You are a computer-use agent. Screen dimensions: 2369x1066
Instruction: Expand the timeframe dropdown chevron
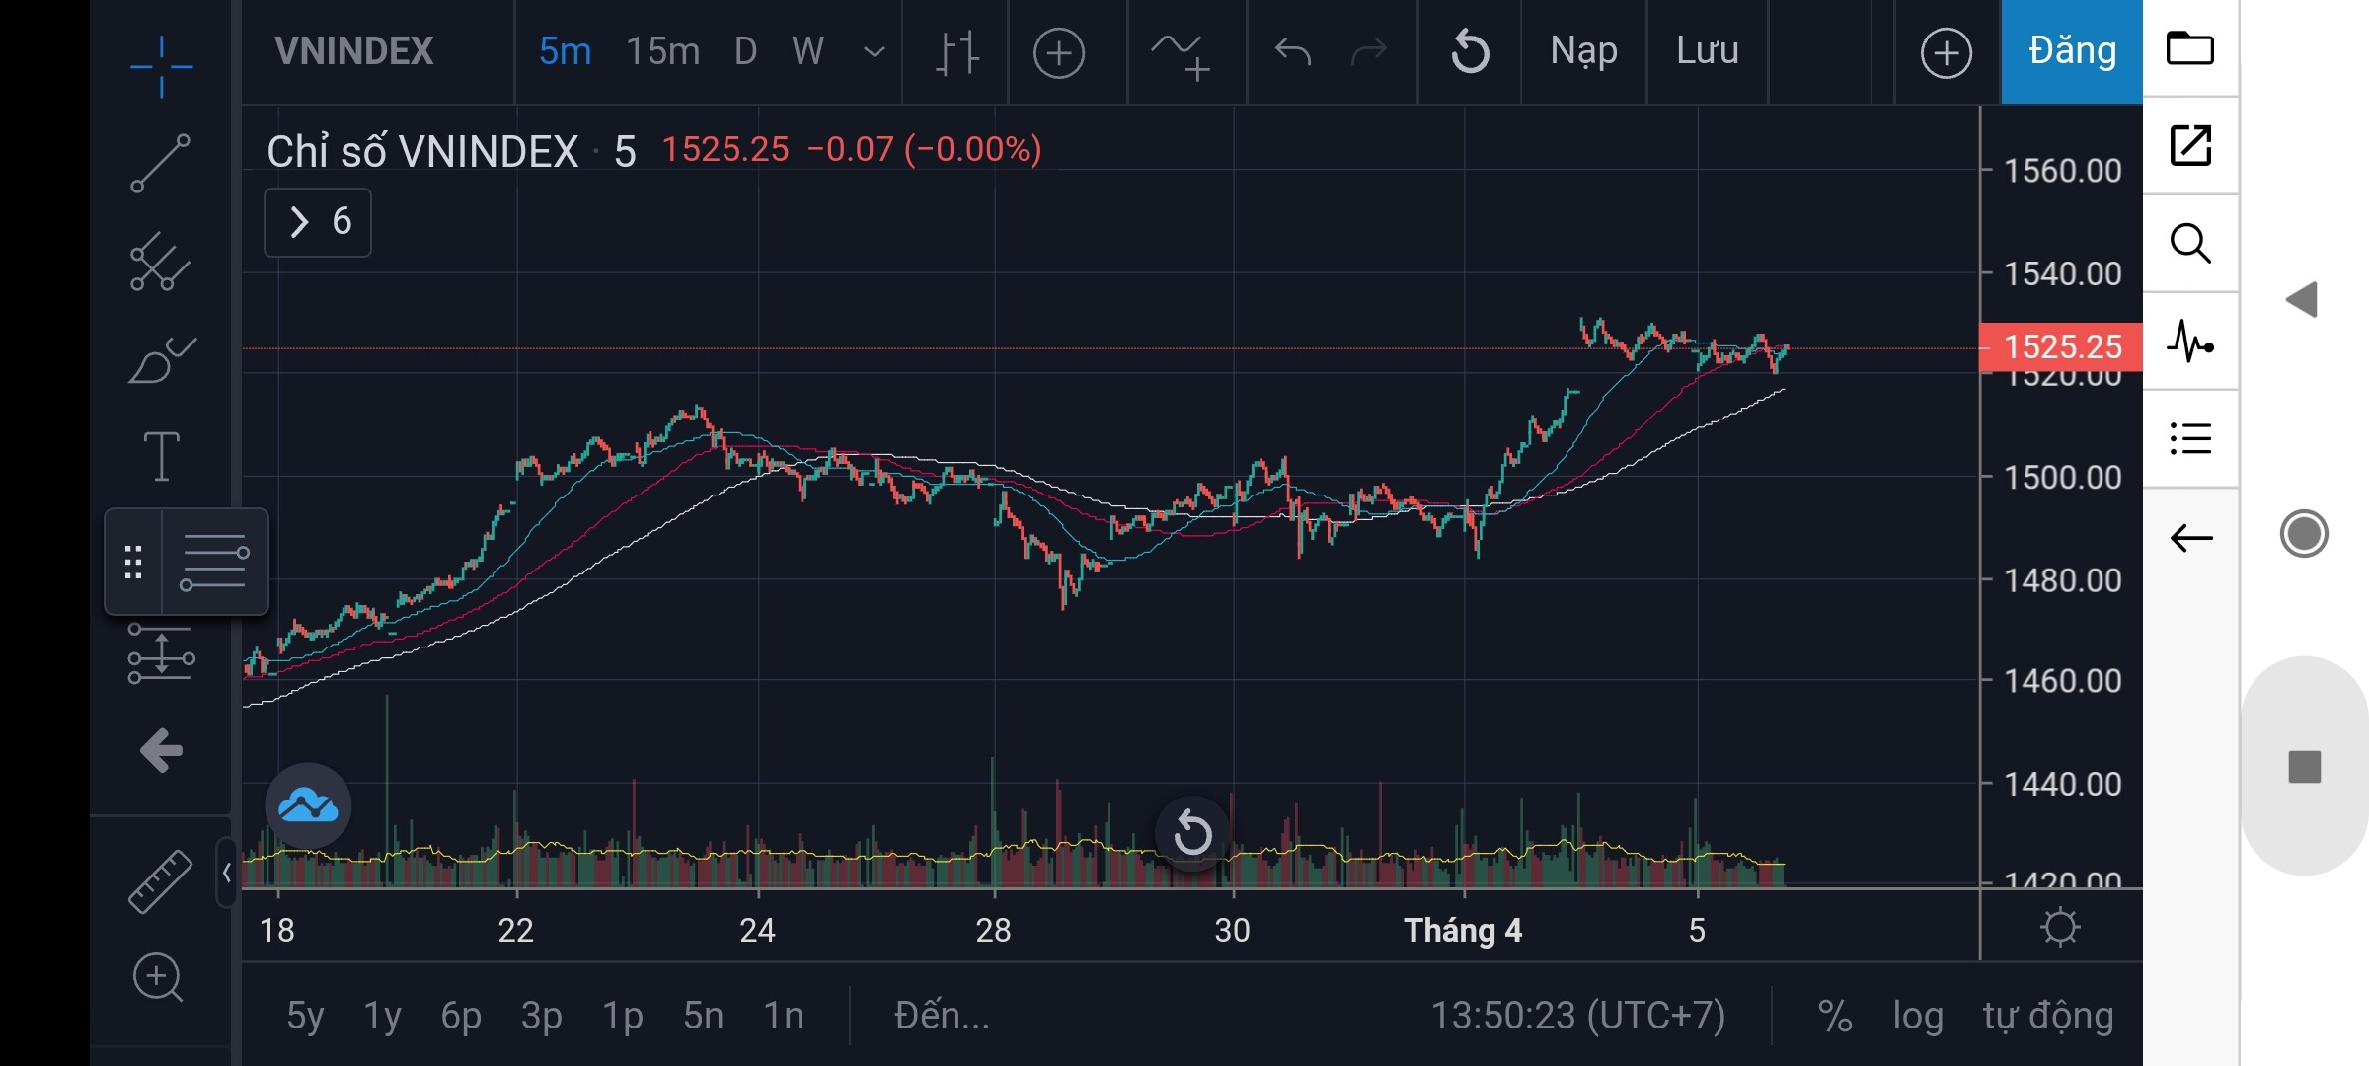(x=874, y=51)
